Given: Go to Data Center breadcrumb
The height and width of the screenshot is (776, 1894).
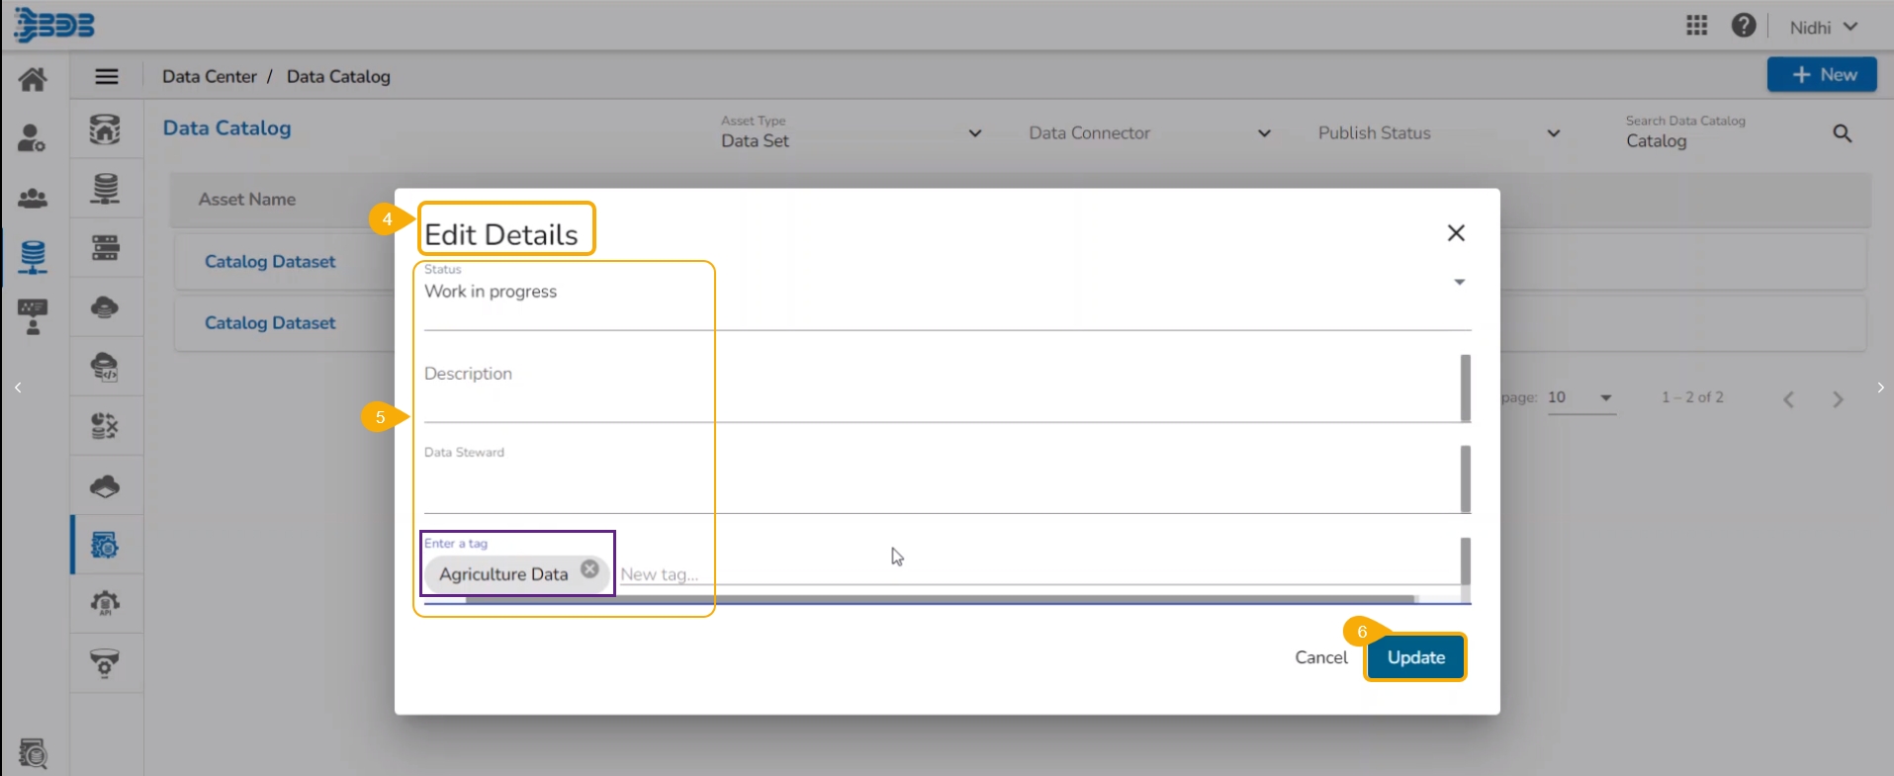Looking at the screenshot, I should 209,76.
